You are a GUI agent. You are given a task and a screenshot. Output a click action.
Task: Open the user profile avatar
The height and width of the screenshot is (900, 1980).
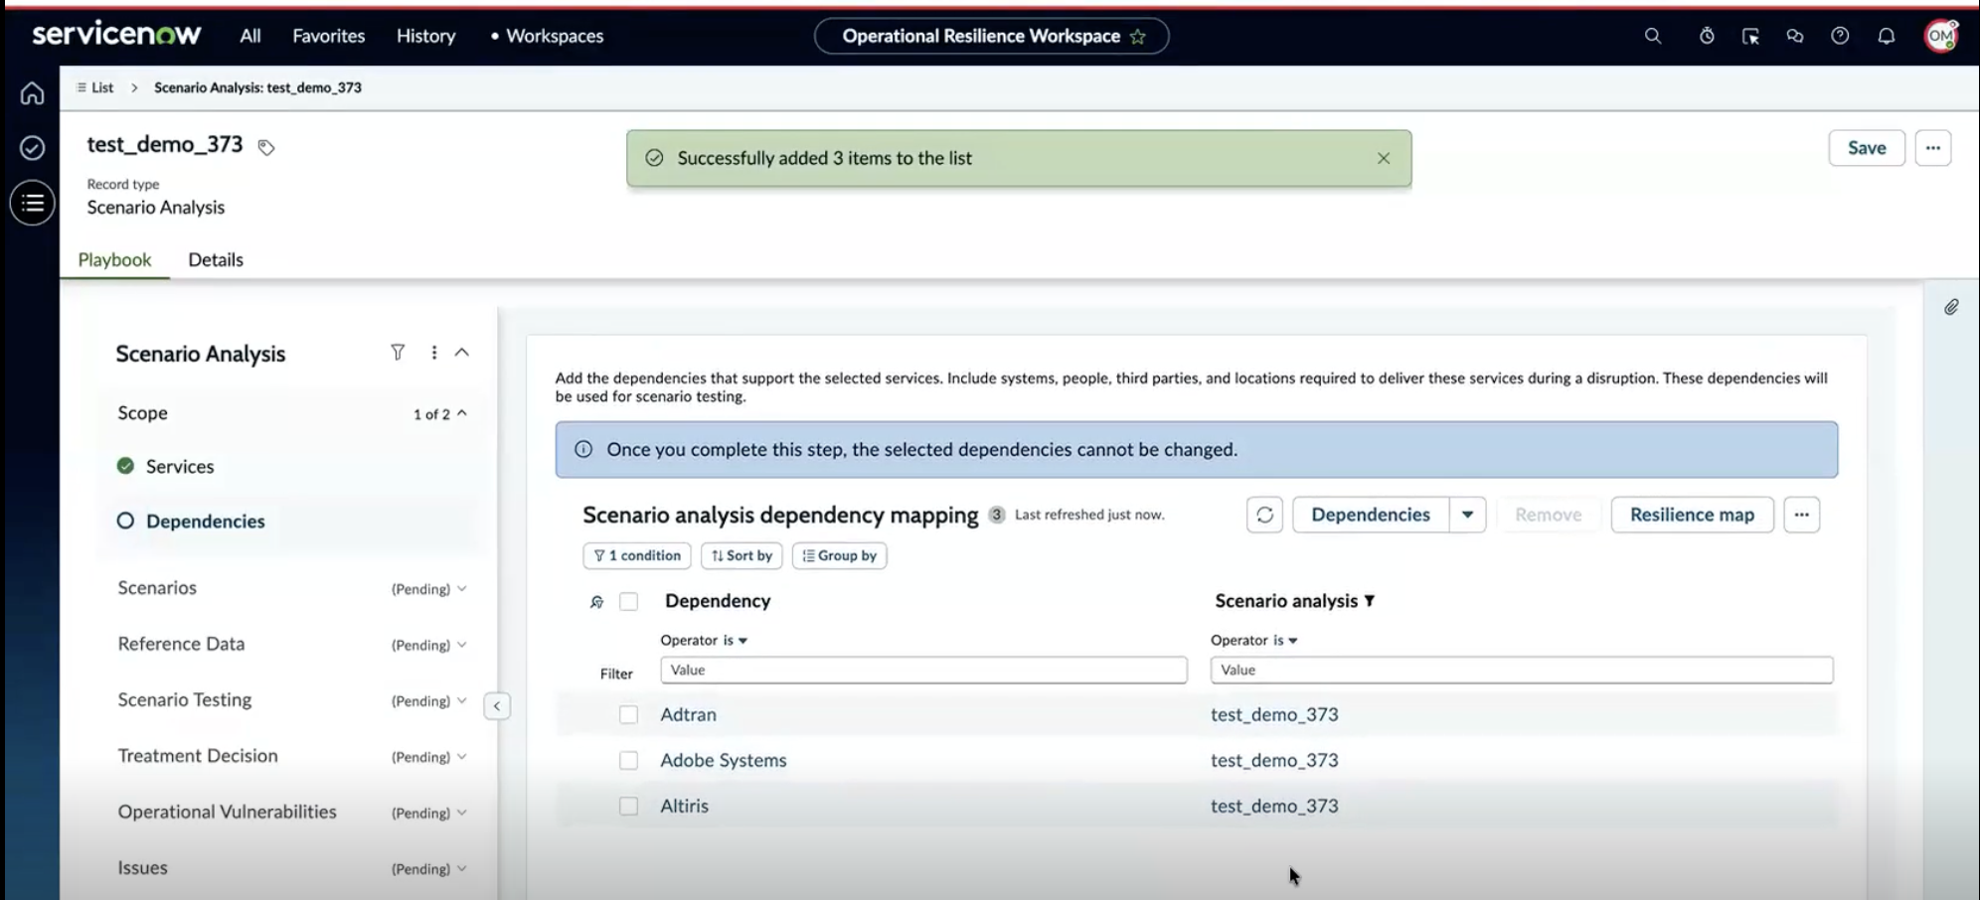(1941, 36)
